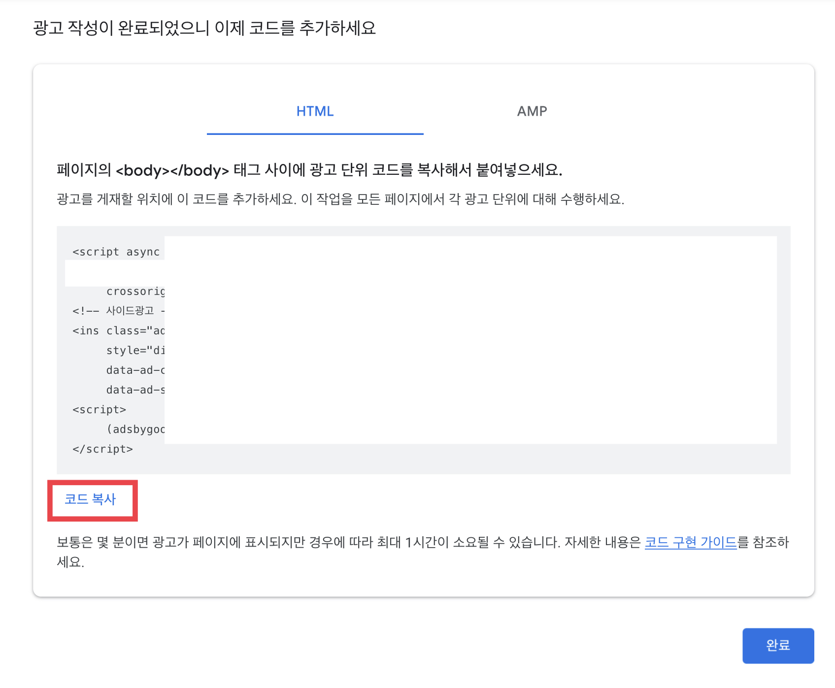The height and width of the screenshot is (688, 835).
Task: Click the closing '</script>' line
Action: pos(102,449)
